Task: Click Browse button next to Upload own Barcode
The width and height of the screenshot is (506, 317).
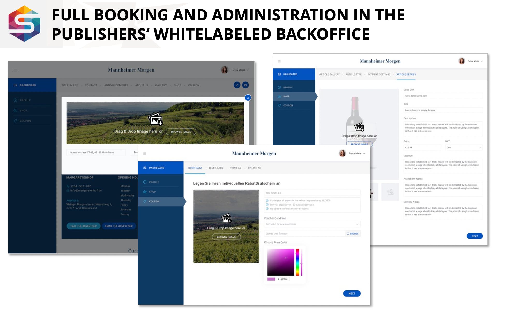Action: click(353, 233)
